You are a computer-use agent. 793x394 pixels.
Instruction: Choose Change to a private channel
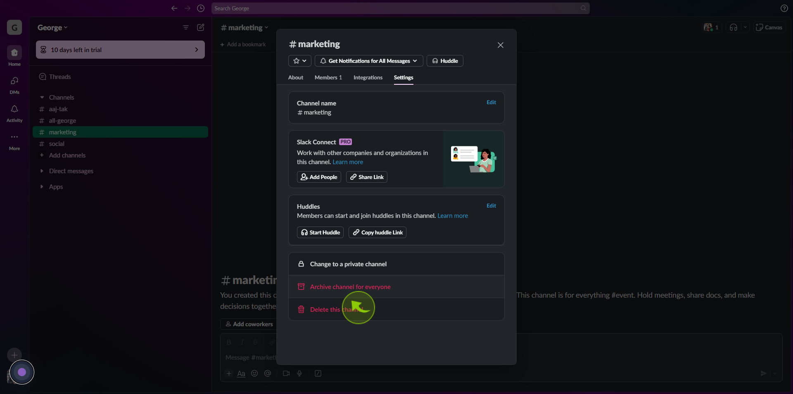[x=396, y=264]
